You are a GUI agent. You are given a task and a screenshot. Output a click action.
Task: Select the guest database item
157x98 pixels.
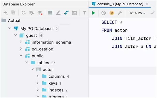point(31,36)
